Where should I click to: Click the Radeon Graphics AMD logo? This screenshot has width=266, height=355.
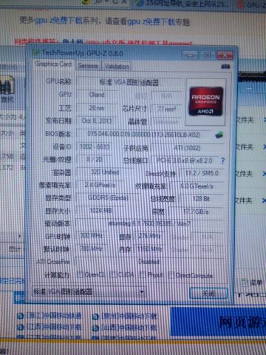coord(206,101)
